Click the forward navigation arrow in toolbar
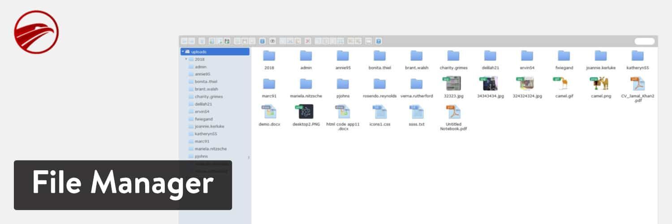 tap(191, 41)
